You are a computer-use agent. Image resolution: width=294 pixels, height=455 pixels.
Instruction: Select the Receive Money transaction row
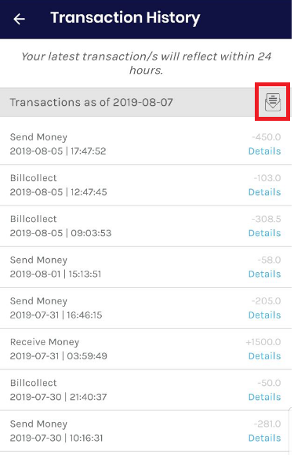click(x=146, y=349)
